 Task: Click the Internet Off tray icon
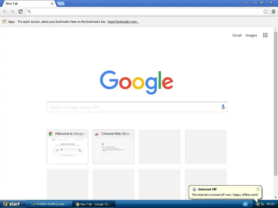coord(258,204)
